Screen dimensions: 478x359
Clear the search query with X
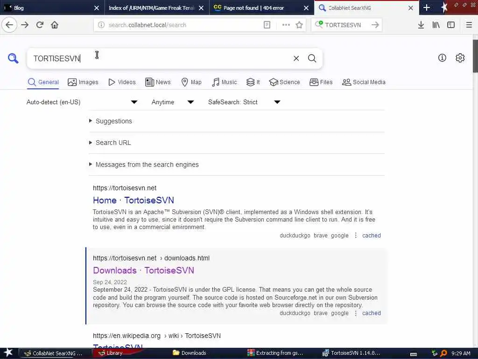[296, 58]
